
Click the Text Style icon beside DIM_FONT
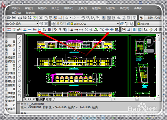pyautogui.click(x=141, y=18)
